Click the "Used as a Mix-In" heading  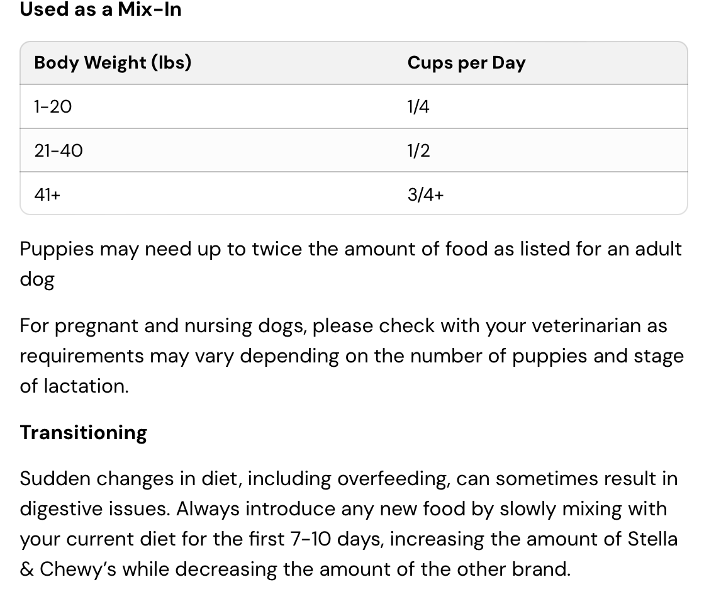point(101,10)
